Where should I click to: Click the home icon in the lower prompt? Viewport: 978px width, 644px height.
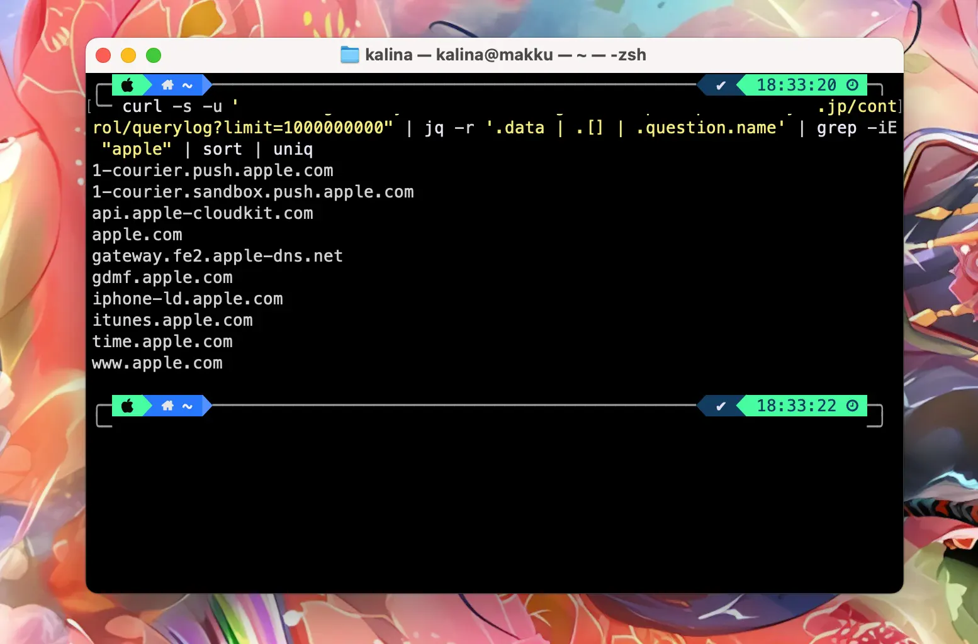(167, 406)
